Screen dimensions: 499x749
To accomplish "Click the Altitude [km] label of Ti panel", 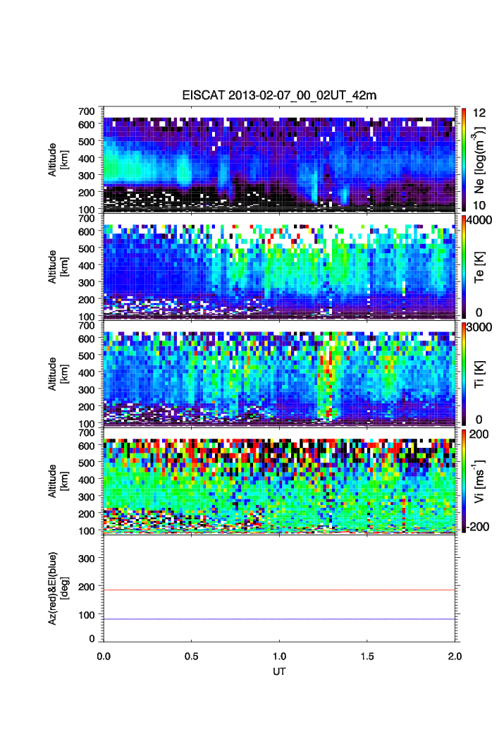I will click(58, 374).
